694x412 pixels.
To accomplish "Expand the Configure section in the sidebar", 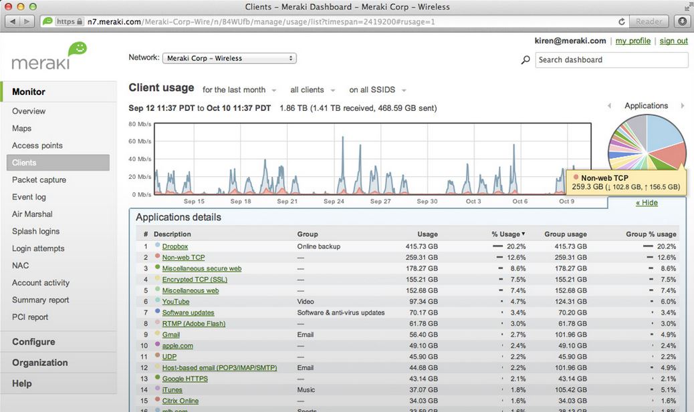I will coord(33,342).
